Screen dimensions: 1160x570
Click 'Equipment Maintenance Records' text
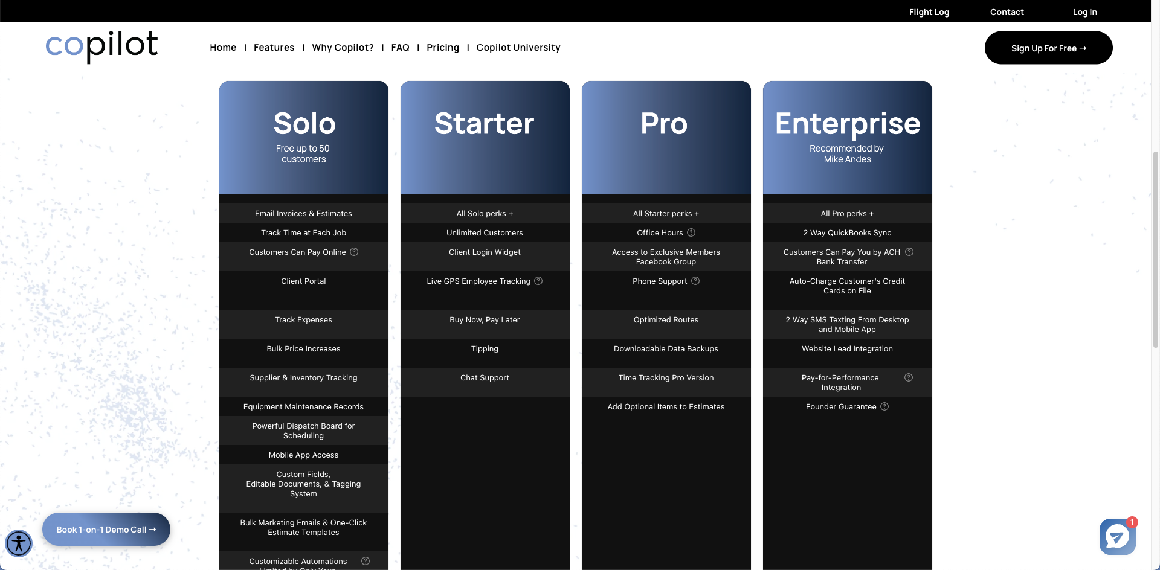coord(304,406)
